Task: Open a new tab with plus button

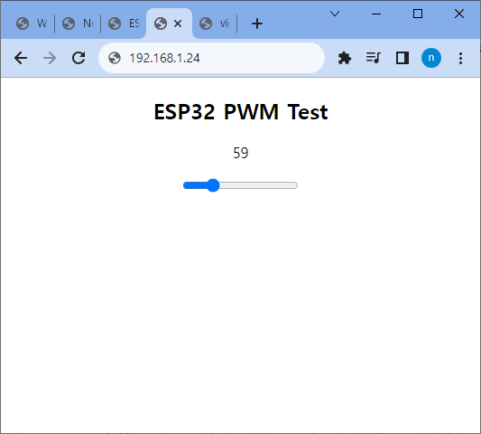Action: 257,24
